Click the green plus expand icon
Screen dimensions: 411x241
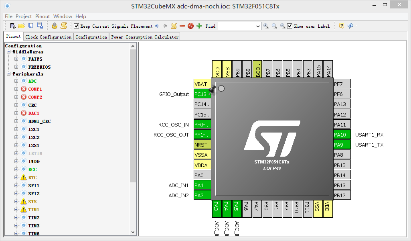click(x=199, y=26)
